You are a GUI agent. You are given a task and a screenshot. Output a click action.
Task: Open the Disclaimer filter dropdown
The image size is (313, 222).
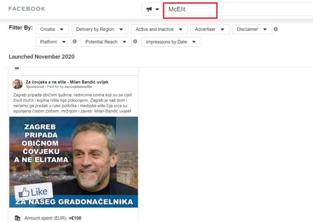pos(252,29)
